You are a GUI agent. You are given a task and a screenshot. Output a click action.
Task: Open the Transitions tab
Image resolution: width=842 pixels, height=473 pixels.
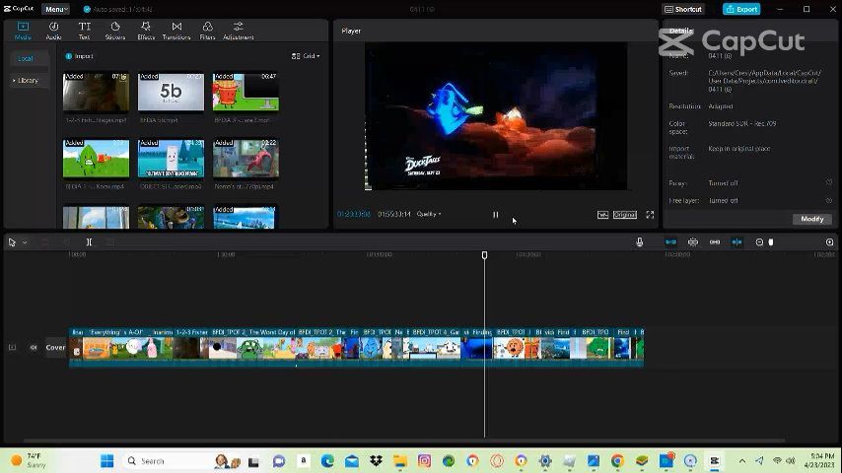point(176,31)
